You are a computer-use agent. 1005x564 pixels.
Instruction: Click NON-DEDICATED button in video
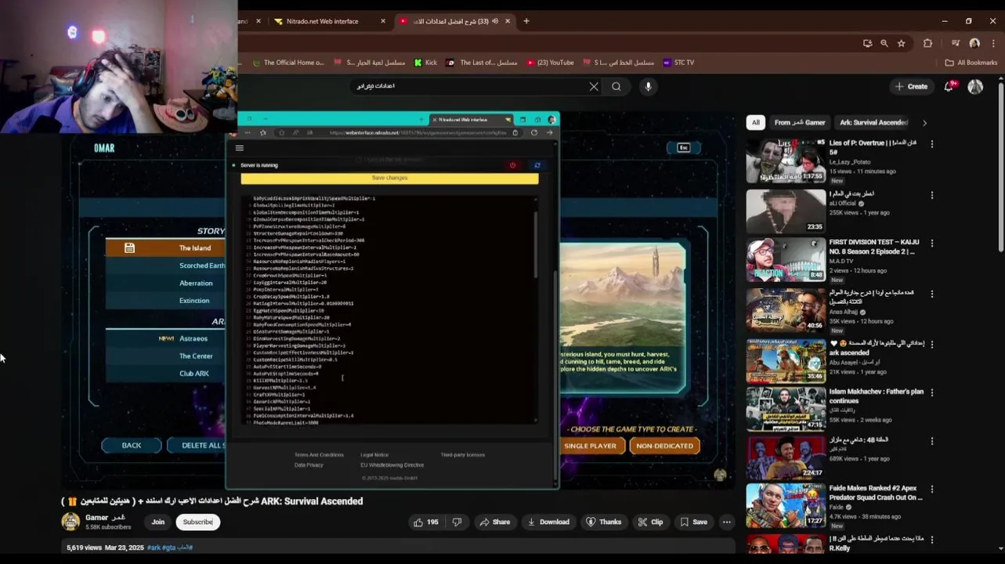point(664,446)
